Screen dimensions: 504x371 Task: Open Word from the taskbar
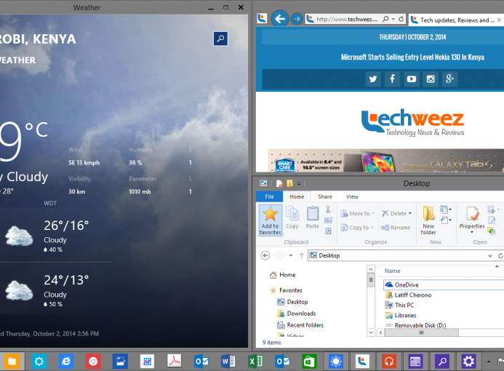point(228,362)
